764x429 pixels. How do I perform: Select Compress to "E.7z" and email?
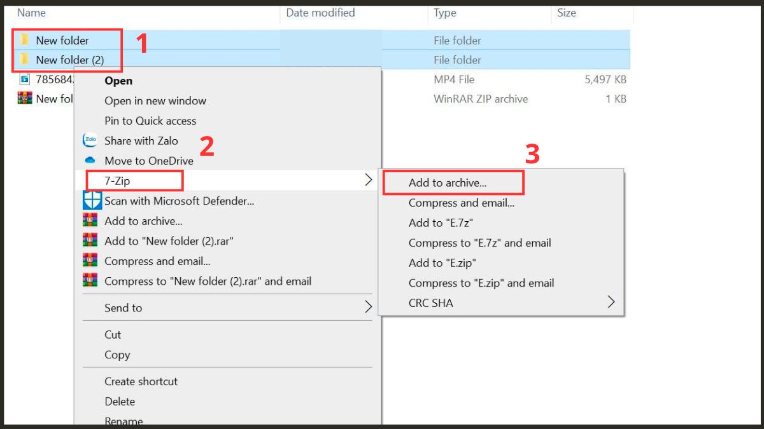[480, 243]
